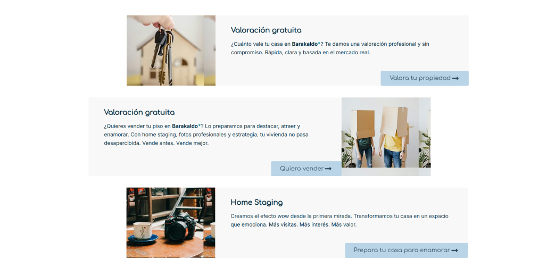Image resolution: width=555 pixels, height=275 pixels.
Task: Click the Valoración gratuita heading above ¿Quieres vender
Action: tap(139, 113)
